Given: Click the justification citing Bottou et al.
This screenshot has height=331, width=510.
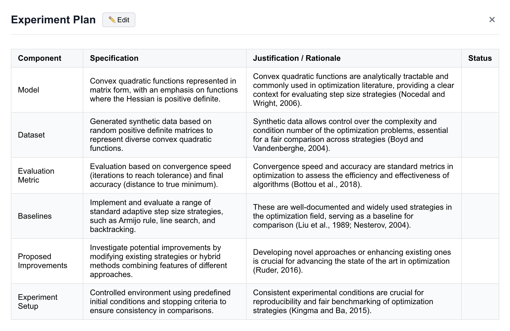Looking at the screenshot, I should [x=353, y=175].
